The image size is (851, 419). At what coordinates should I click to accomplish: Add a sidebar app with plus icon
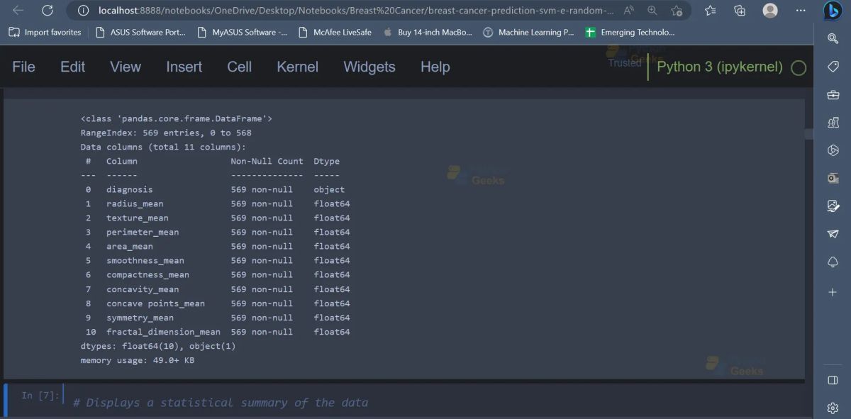(833, 292)
